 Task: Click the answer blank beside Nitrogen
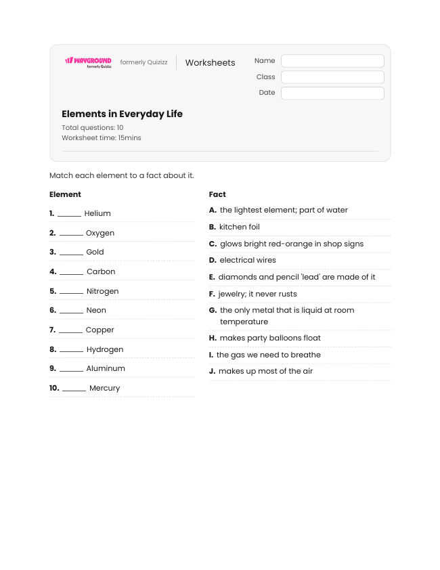[x=71, y=292]
